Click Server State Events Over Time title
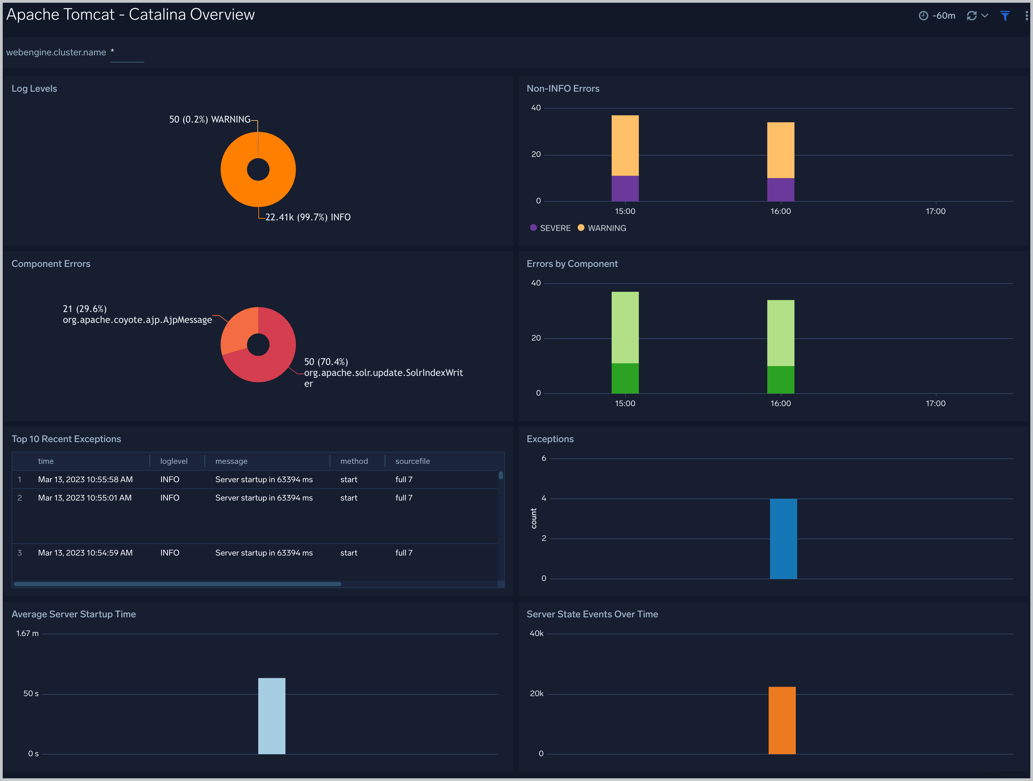 tap(592, 614)
